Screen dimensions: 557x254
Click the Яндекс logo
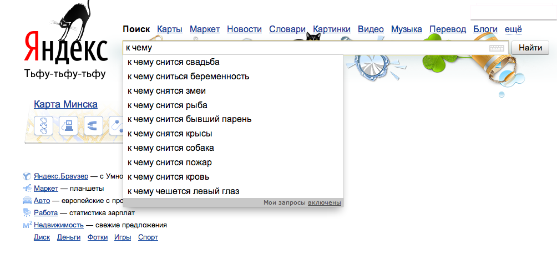pos(66,46)
